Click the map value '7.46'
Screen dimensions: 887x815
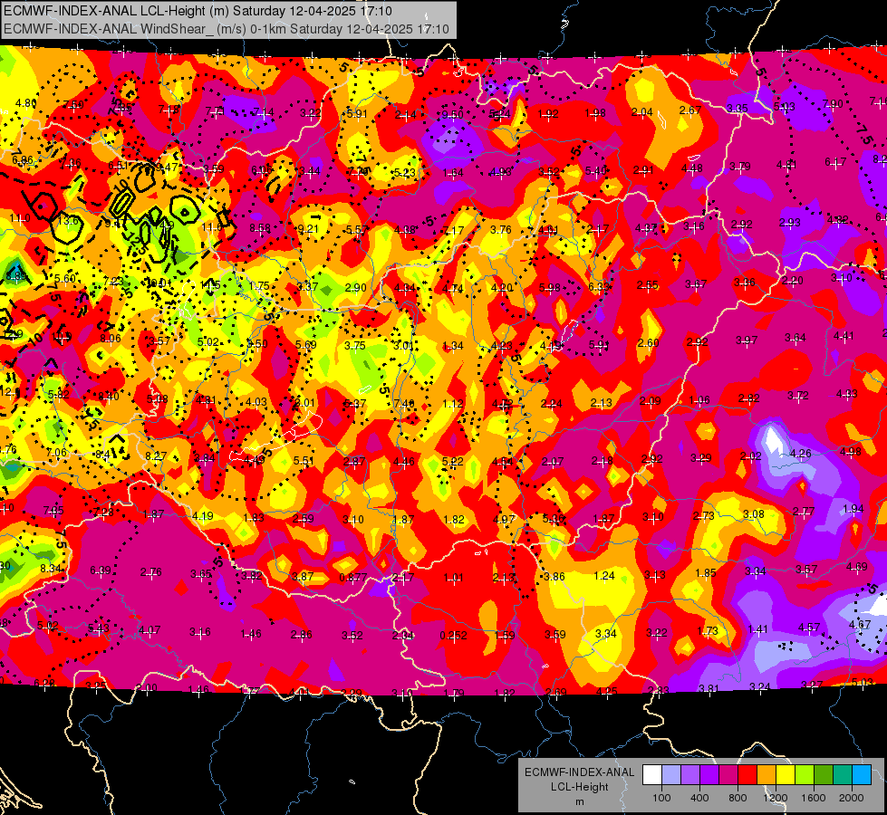(x=404, y=403)
